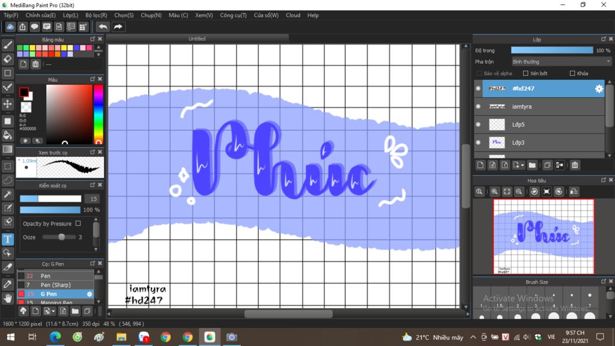The image size is (615, 346).
Task: Open the Lớp(L) menu
Action: [71, 15]
